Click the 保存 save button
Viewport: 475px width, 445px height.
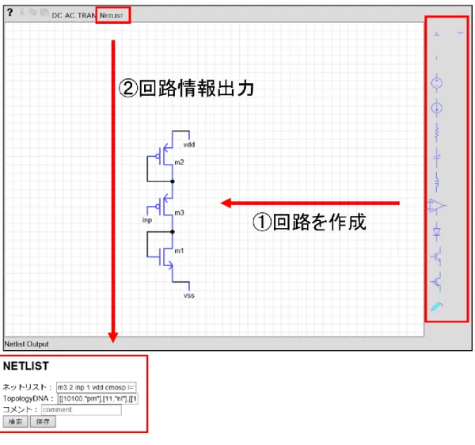coord(43,421)
